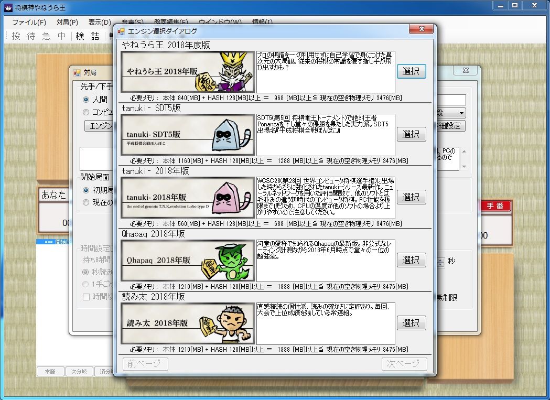The height and width of the screenshot is (400, 550).
Task: Select the 秒読み radio button
Action: point(85,272)
